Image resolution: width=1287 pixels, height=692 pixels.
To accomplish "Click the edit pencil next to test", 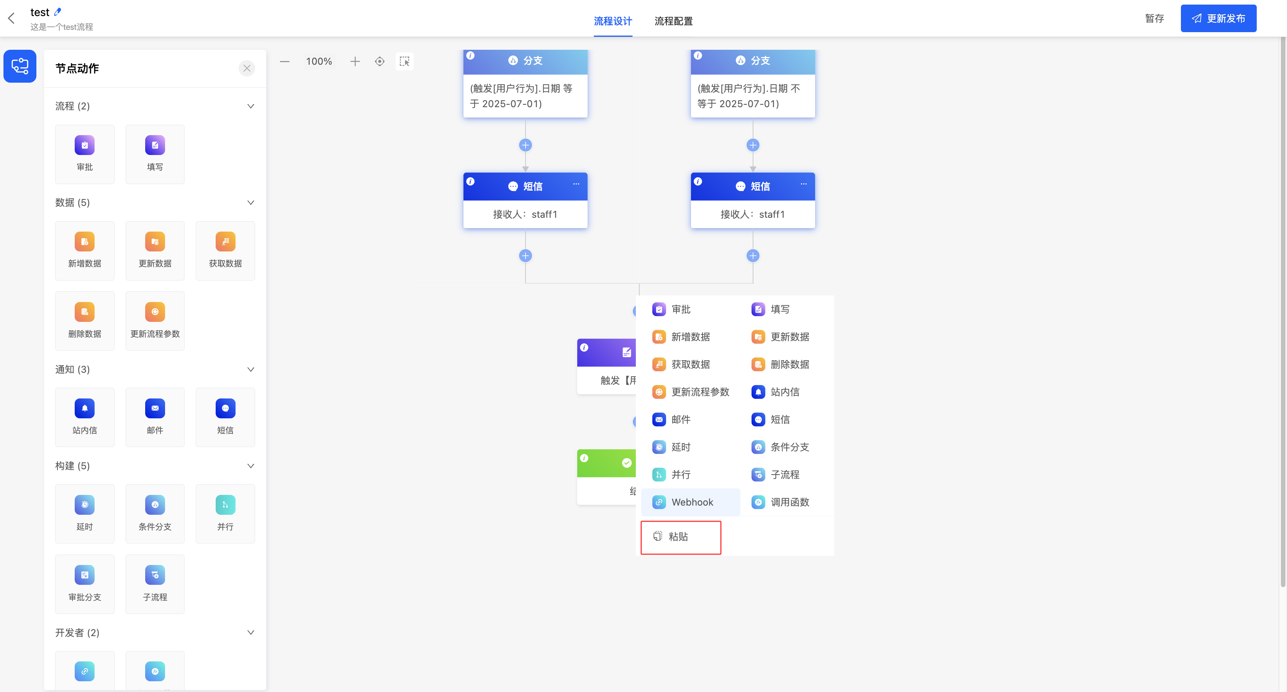I will click(57, 11).
